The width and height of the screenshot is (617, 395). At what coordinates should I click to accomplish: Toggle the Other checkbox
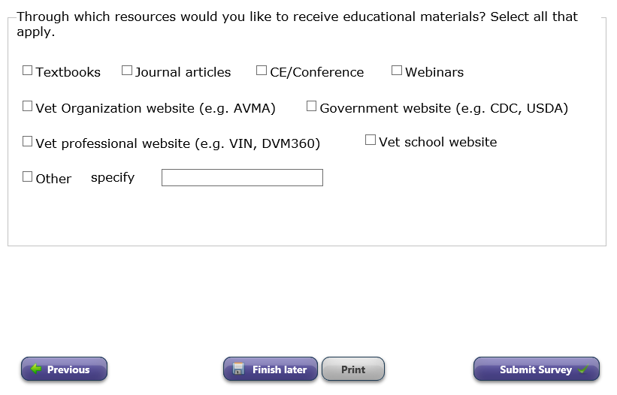tap(28, 177)
